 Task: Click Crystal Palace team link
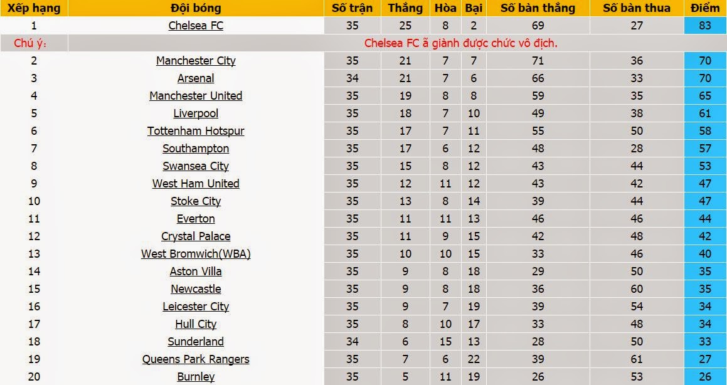click(x=196, y=236)
